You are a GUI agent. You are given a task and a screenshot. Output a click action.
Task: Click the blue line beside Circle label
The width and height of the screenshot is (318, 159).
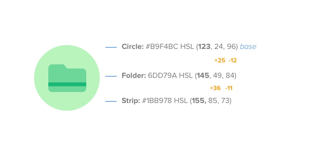[x=111, y=47]
